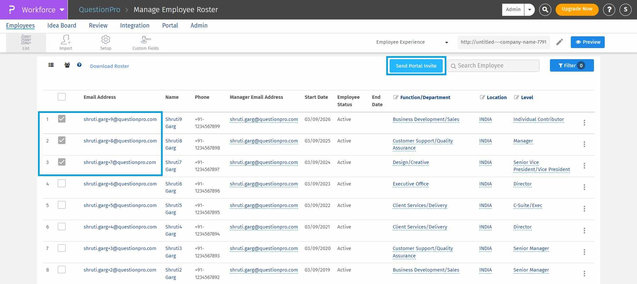Check the checkbox for shruti.garg+6 row
The width and height of the screenshot is (637, 284).
point(62,184)
